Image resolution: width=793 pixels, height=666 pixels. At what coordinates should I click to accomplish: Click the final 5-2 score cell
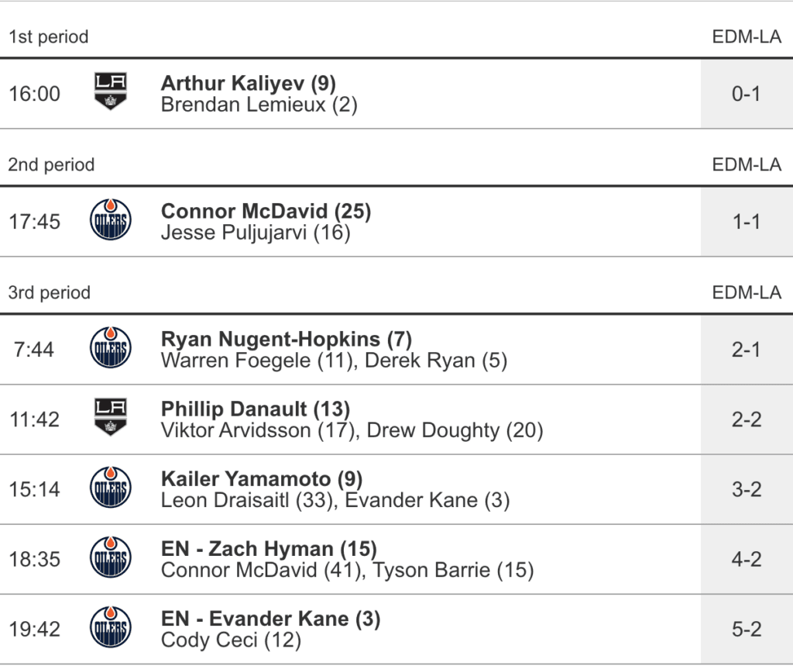point(746,629)
